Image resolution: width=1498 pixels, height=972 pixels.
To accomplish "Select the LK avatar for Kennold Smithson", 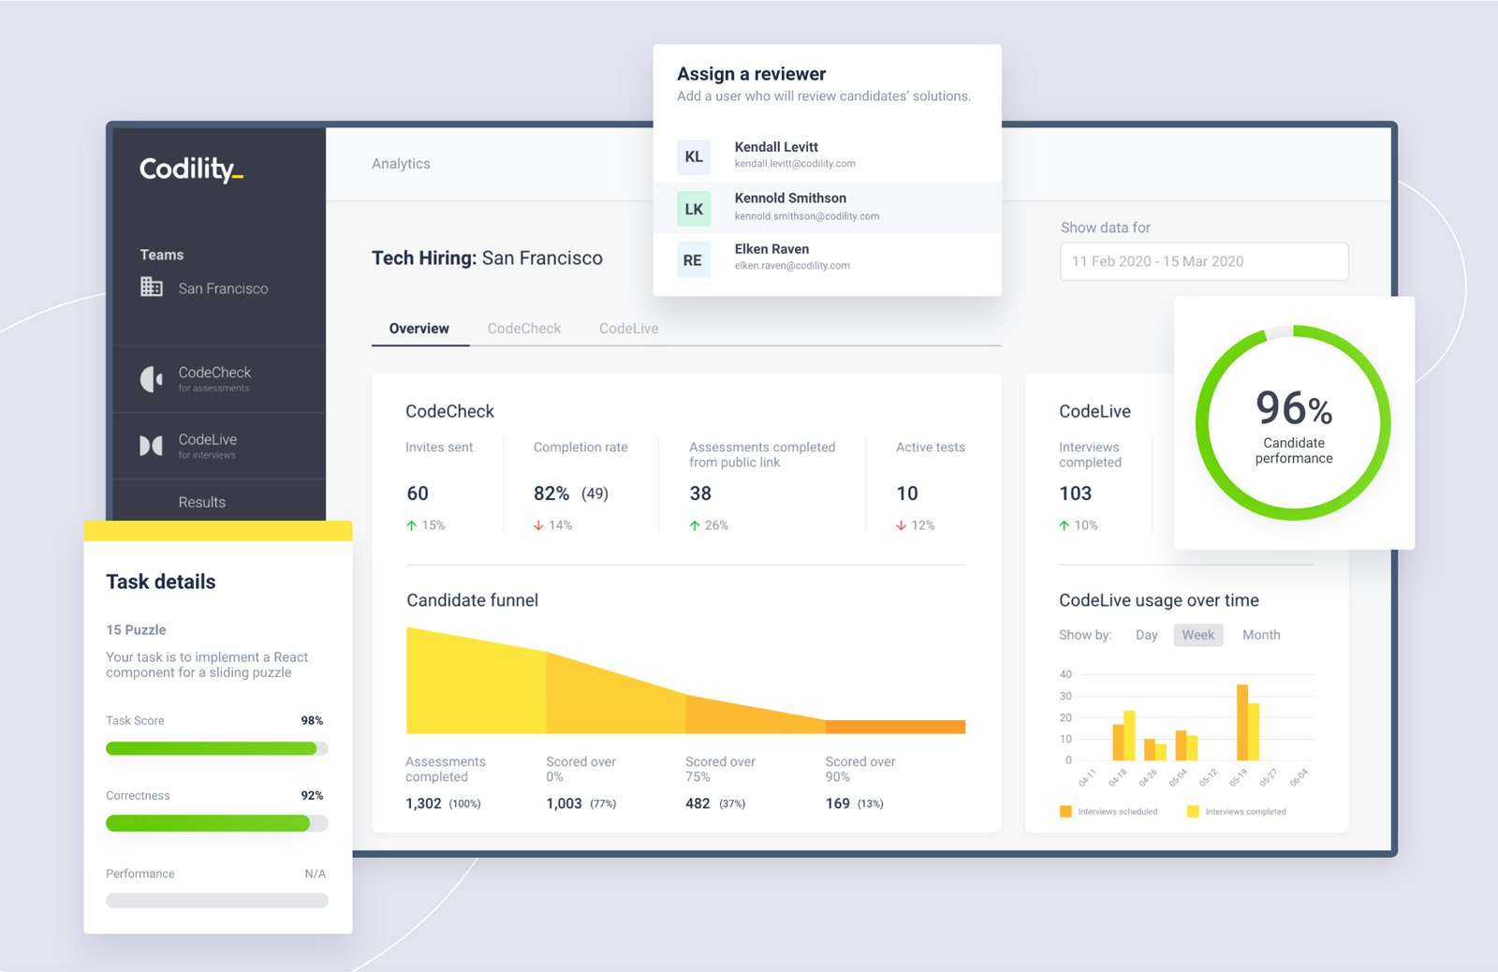I will point(694,209).
